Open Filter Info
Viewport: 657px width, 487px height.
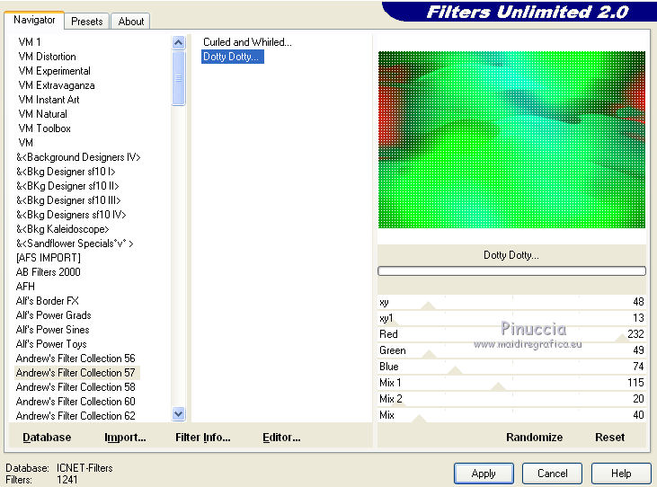pyautogui.click(x=203, y=438)
